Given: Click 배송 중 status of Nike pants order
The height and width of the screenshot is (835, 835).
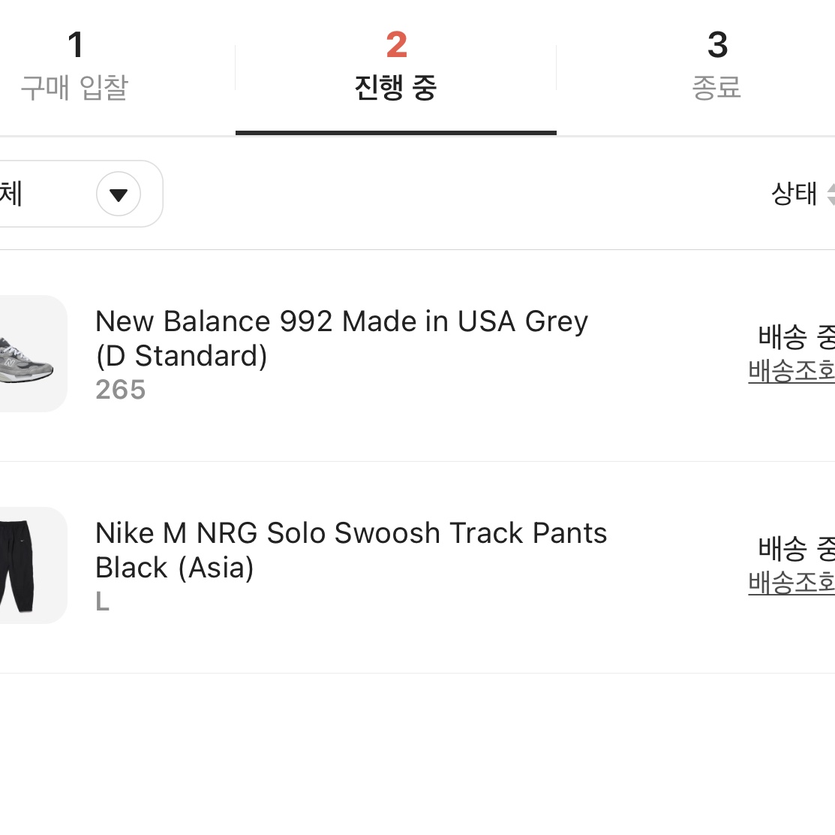Looking at the screenshot, I should [x=796, y=548].
